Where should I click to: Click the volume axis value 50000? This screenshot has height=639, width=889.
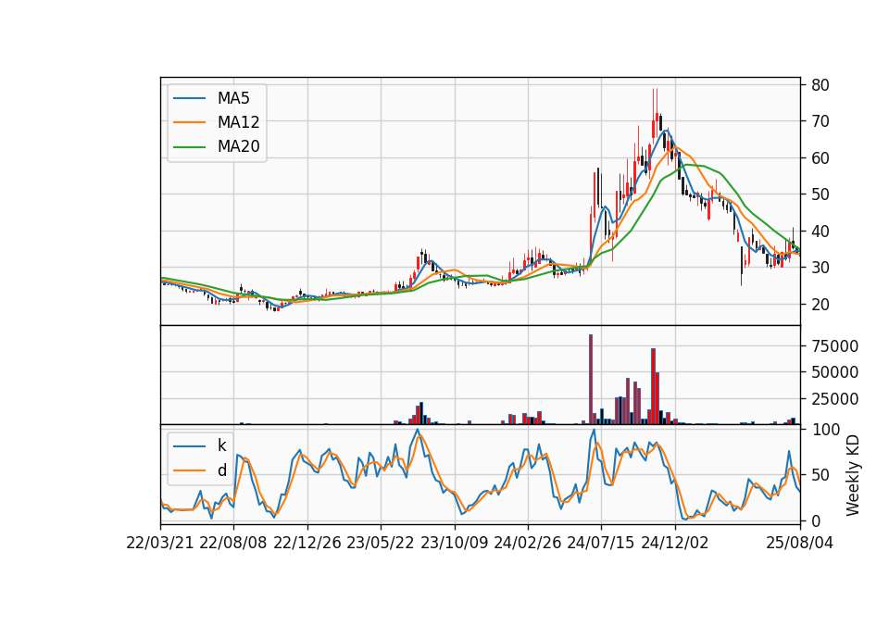tap(834, 372)
